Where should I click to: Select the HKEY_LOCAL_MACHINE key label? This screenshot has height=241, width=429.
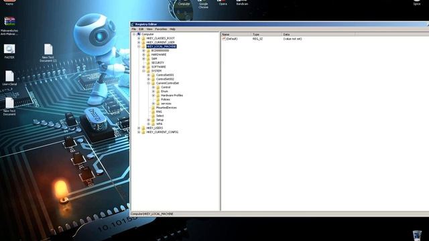coord(162,46)
